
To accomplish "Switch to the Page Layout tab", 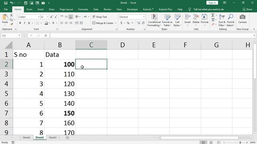I will pyautogui.click(x=66, y=9).
